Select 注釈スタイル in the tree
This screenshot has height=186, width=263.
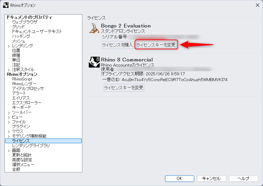tap(23, 70)
